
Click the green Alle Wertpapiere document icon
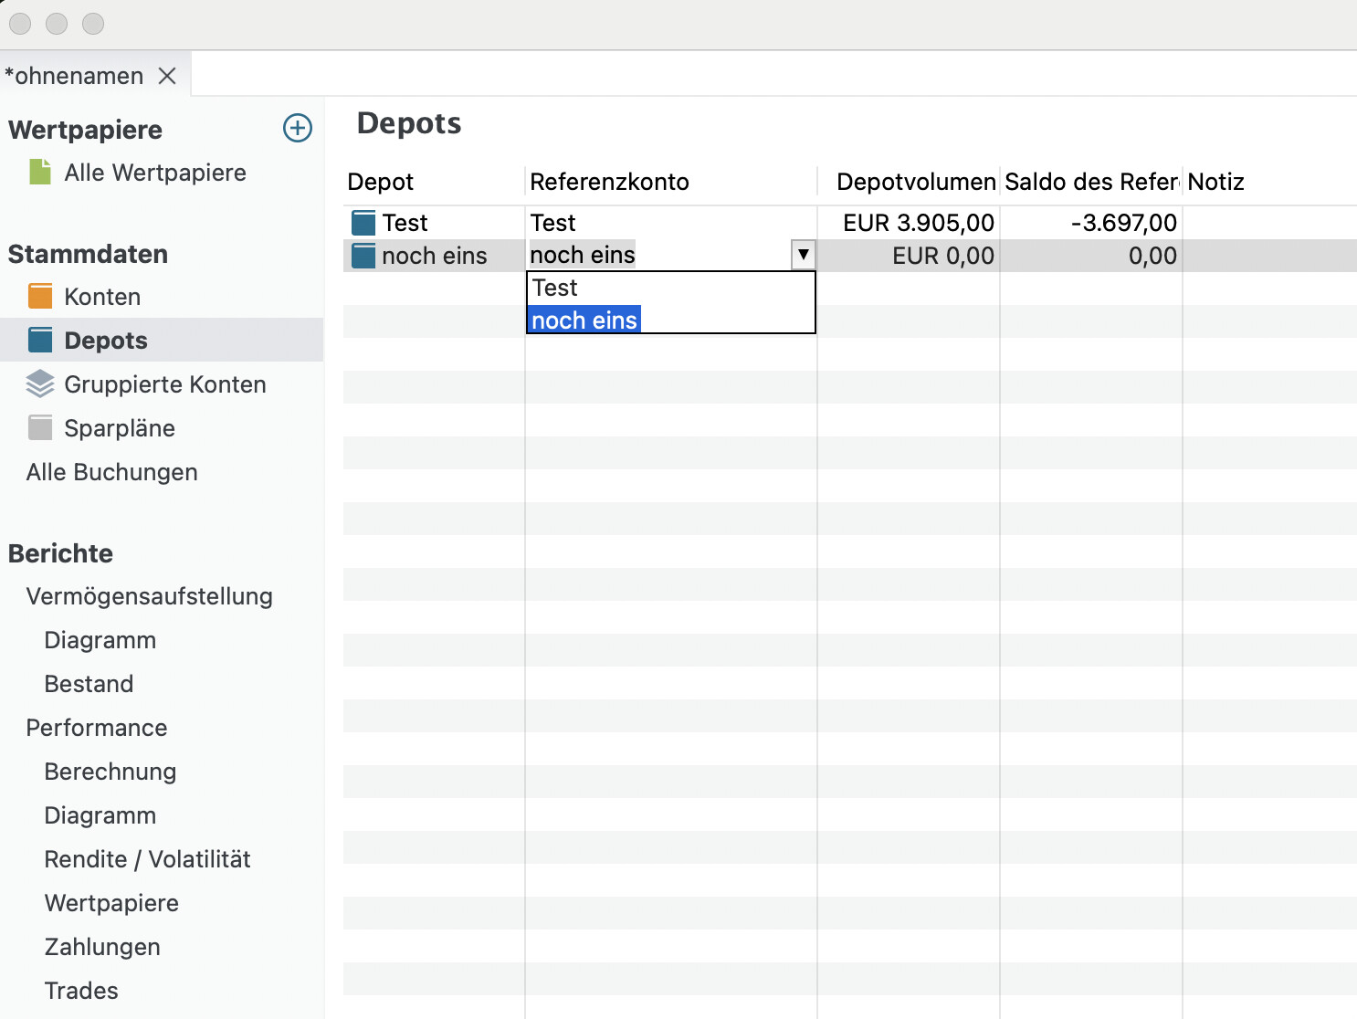click(40, 172)
